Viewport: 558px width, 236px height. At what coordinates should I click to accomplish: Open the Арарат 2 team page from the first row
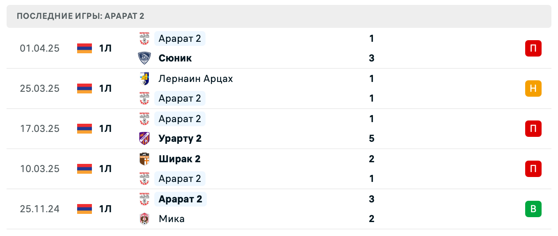tap(180, 38)
